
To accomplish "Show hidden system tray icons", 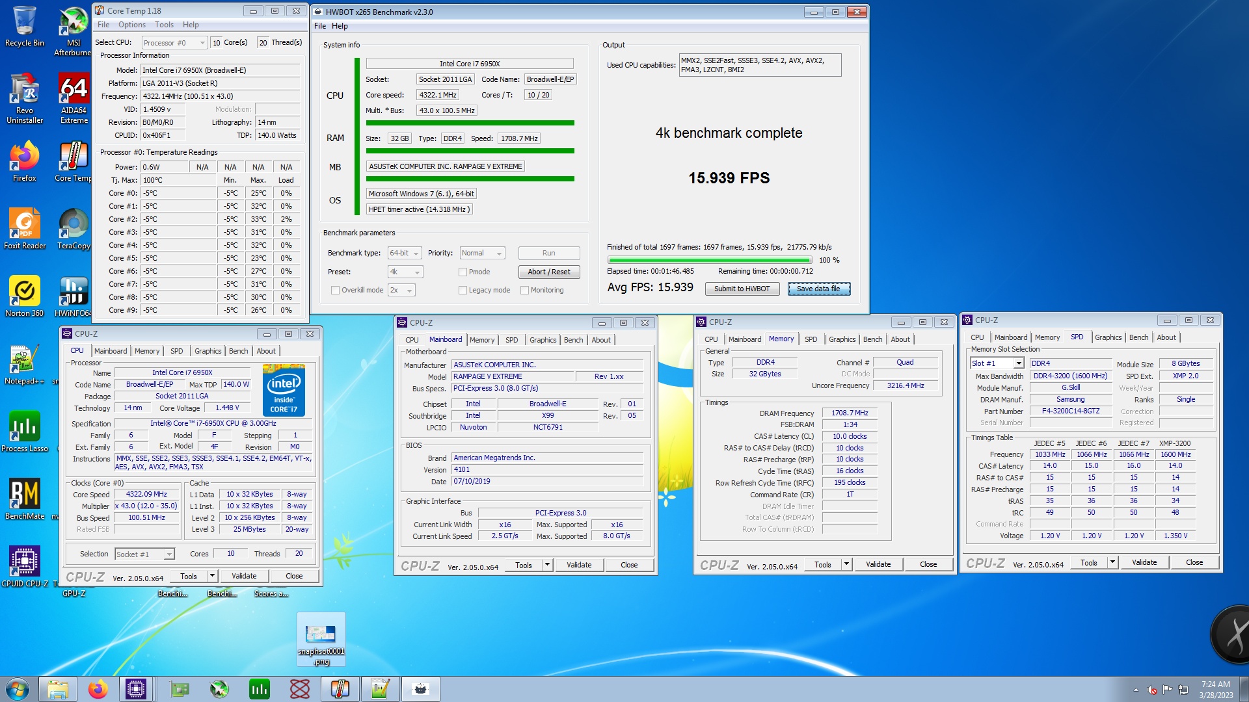I will (1136, 690).
